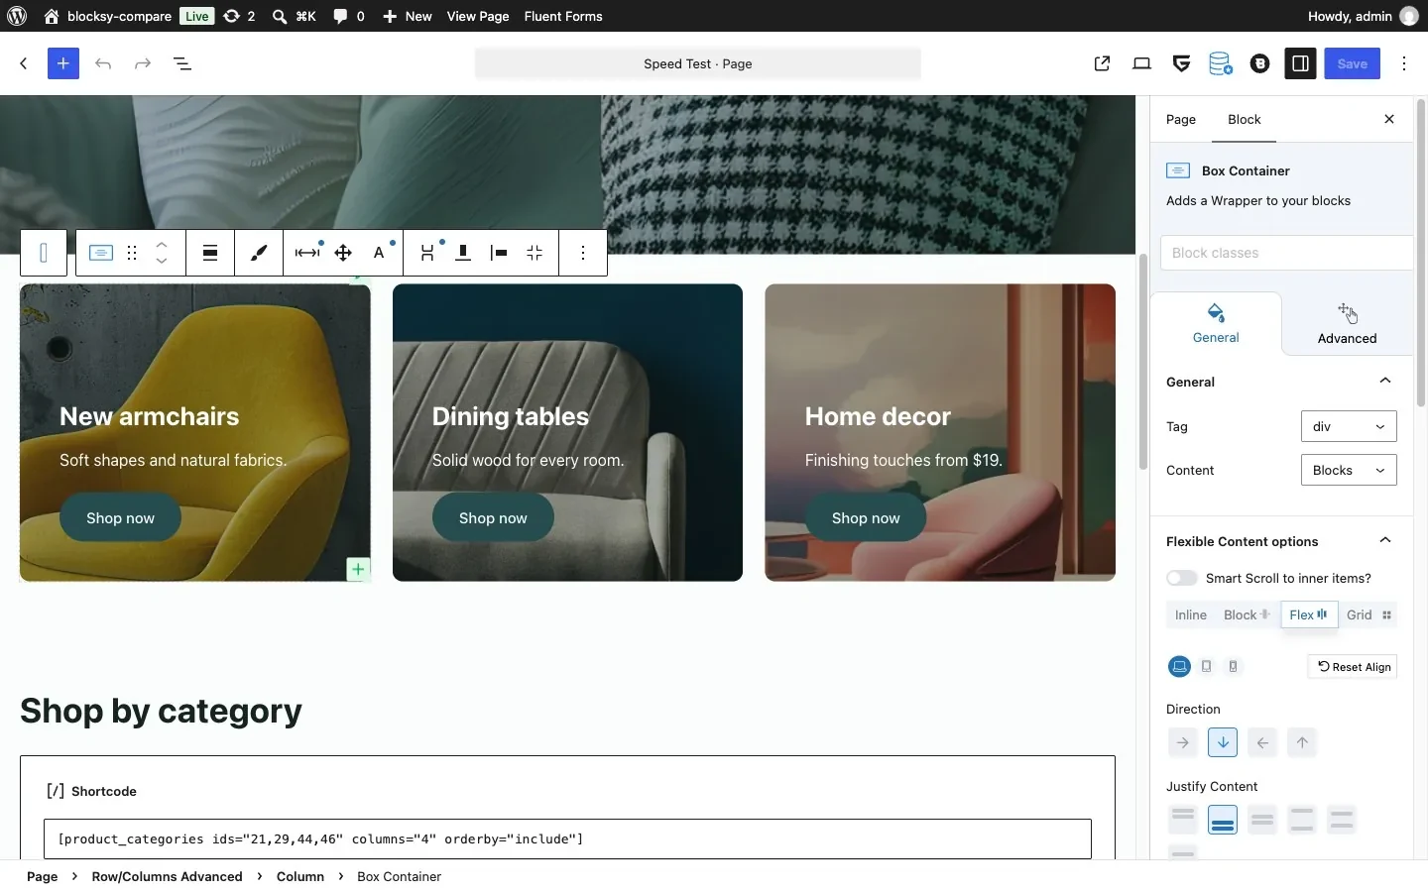This screenshot has width=1428, height=892.
Task: Select Row/Columns Advanced in breadcrumb
Action: pyautogui.click(x=167, y=877)
